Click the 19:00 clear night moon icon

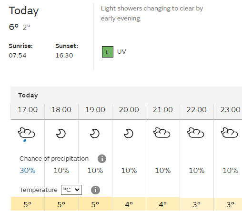(x=95, y=134)
